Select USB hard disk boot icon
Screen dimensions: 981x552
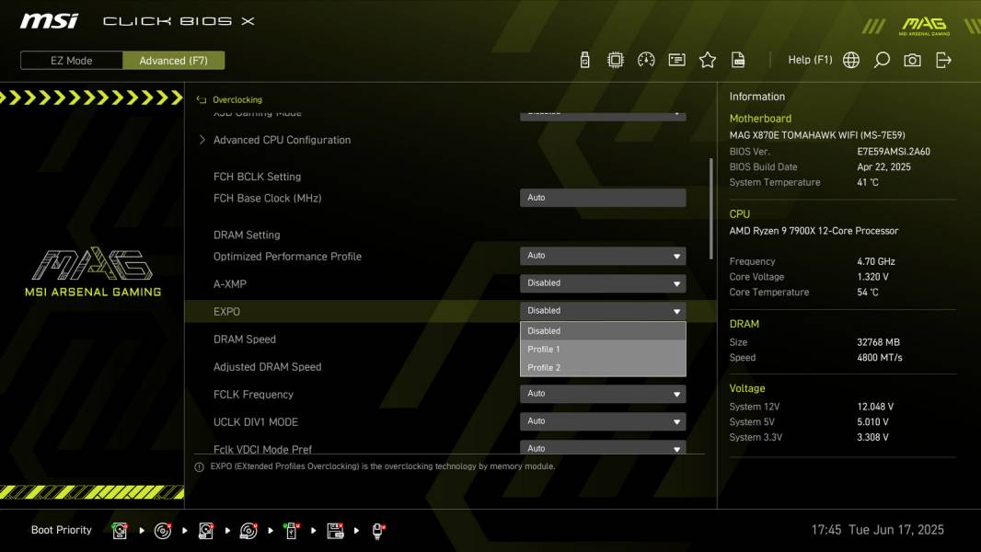tap(206, 531)
